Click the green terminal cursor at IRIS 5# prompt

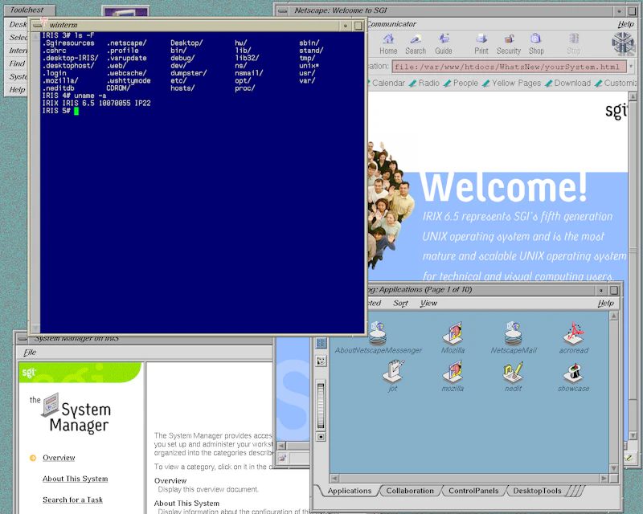click(76, 111)
